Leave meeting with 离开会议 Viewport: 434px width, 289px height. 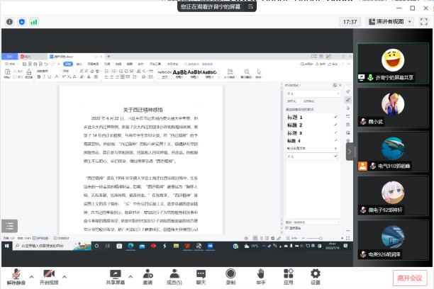[x=410, y=278]
